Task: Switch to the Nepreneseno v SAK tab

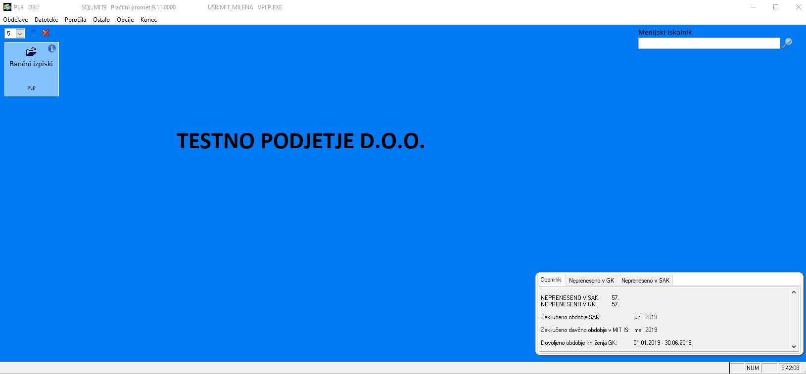Action: (x=645, y=281)
